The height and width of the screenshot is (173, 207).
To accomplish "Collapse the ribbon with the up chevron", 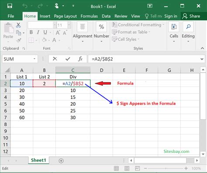I will [x=202, y=48].
